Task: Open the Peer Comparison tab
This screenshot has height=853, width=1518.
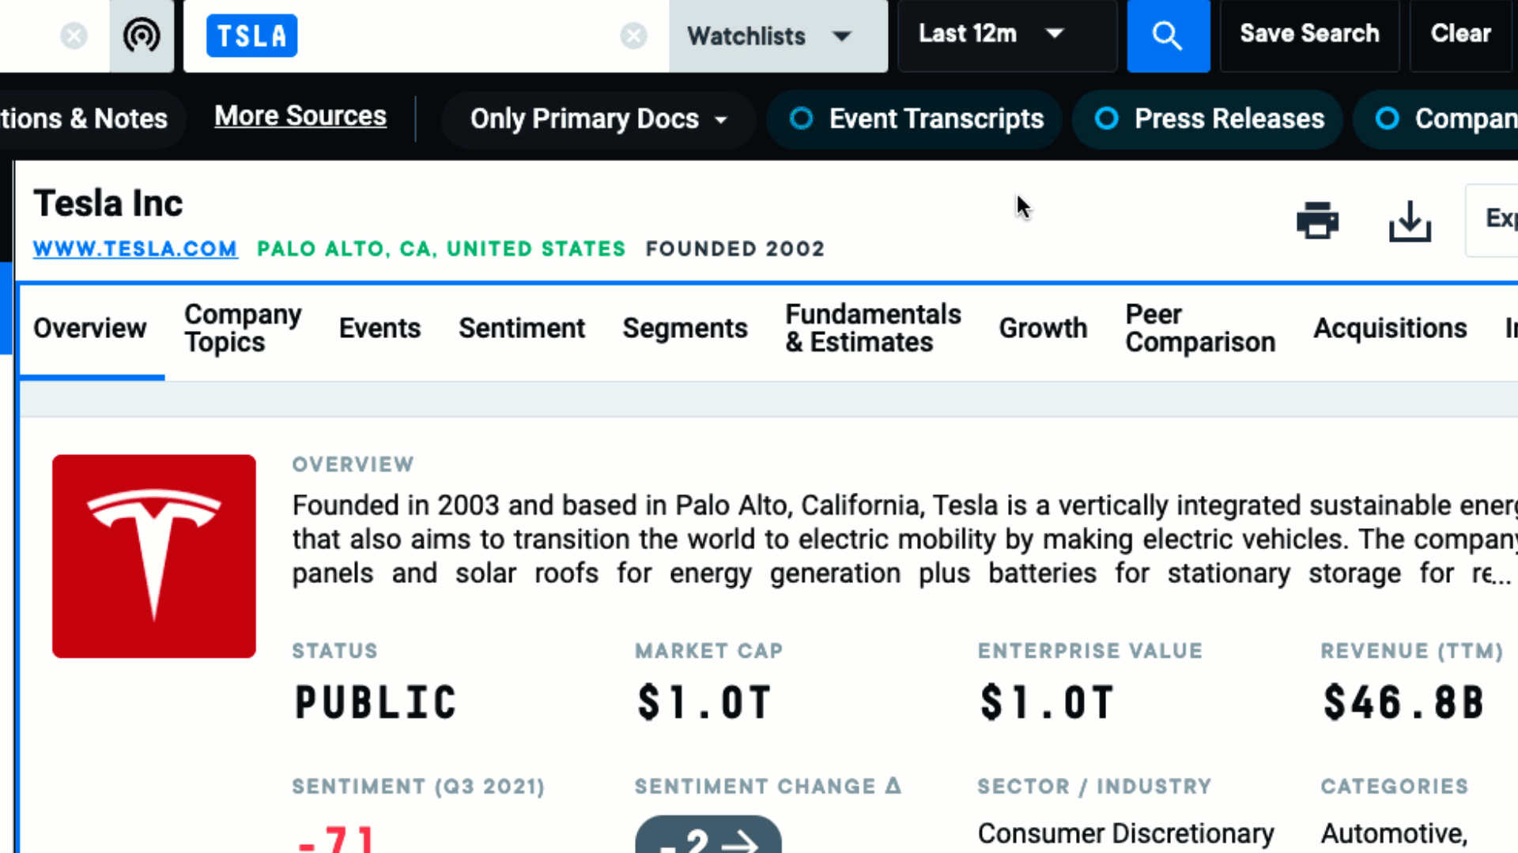Action: [1200, 329]
